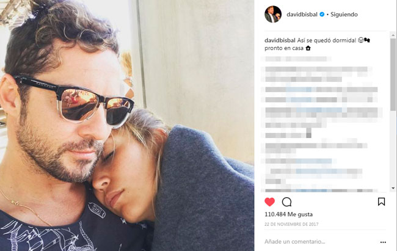
Task: Click the face emoji after dormida
Action: click(360, 40)
